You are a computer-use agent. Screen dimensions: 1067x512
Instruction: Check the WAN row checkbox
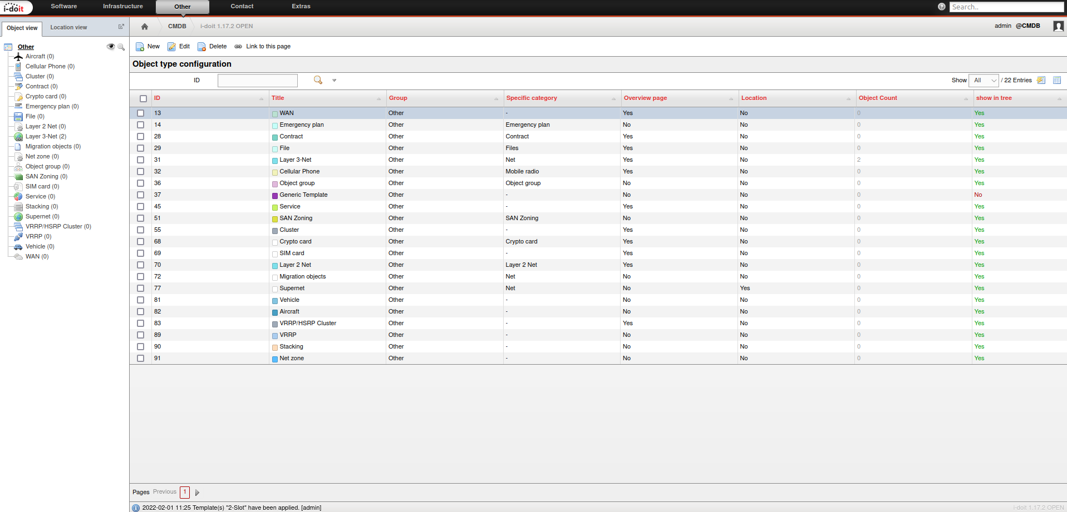point(141,113)
